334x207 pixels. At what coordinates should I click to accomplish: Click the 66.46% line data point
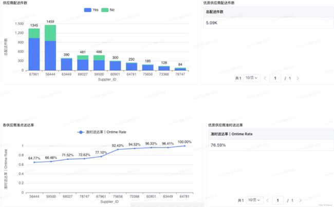51,161
